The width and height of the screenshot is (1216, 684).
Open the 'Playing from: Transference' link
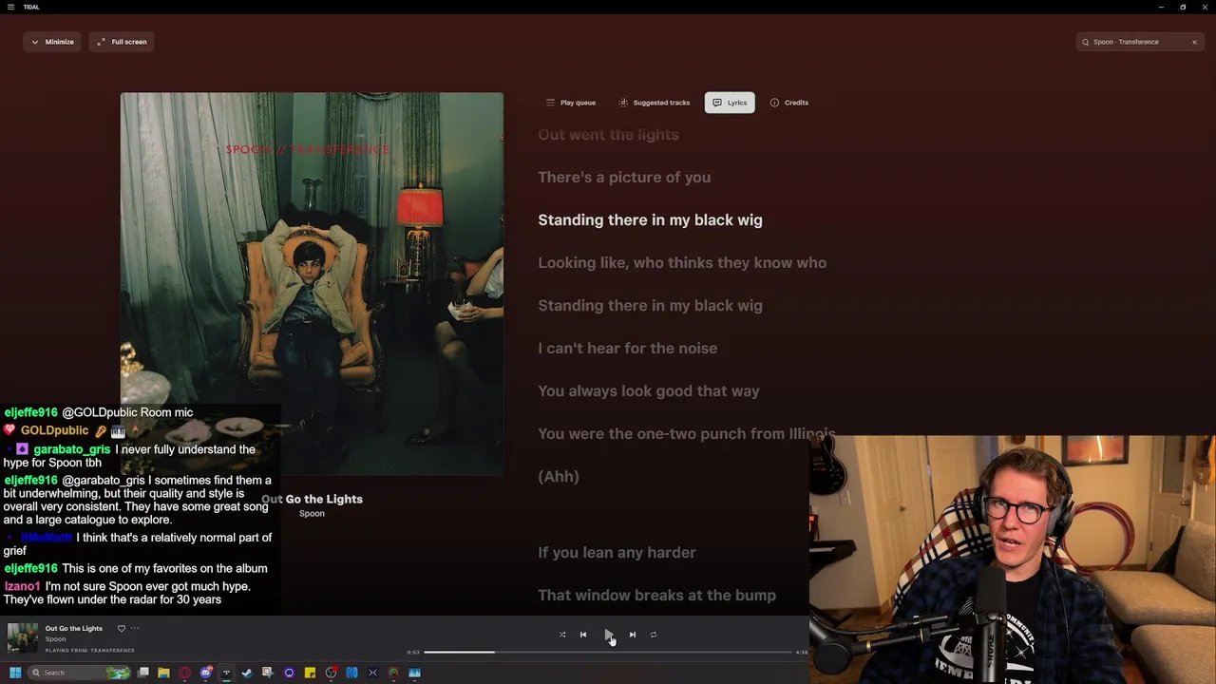89,651
